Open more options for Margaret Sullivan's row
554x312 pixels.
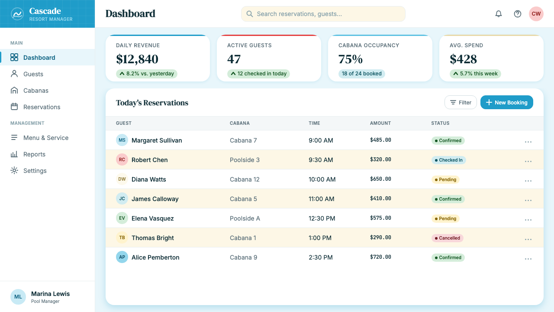[528, 142]
